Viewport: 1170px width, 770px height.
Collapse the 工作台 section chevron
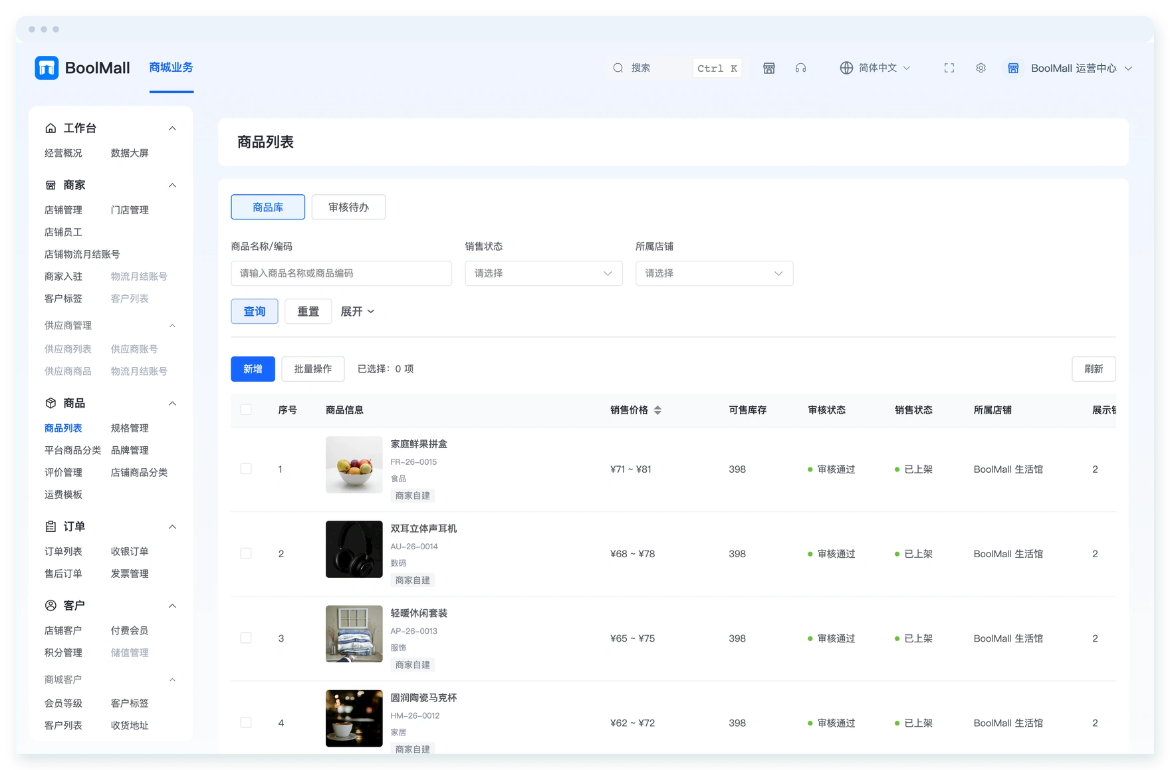click(172, 128)
